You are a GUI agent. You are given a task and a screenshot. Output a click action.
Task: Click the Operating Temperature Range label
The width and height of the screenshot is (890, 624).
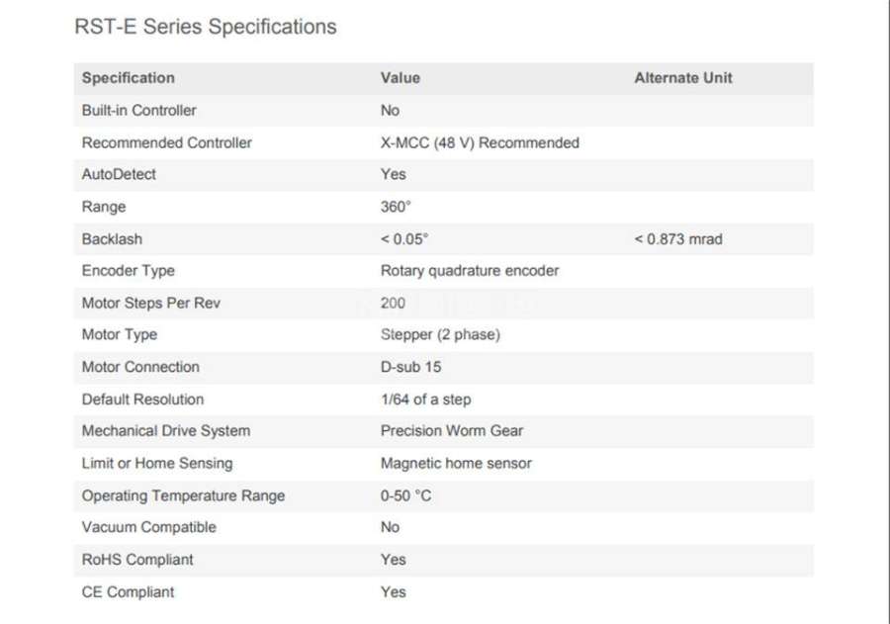(183, 495)
